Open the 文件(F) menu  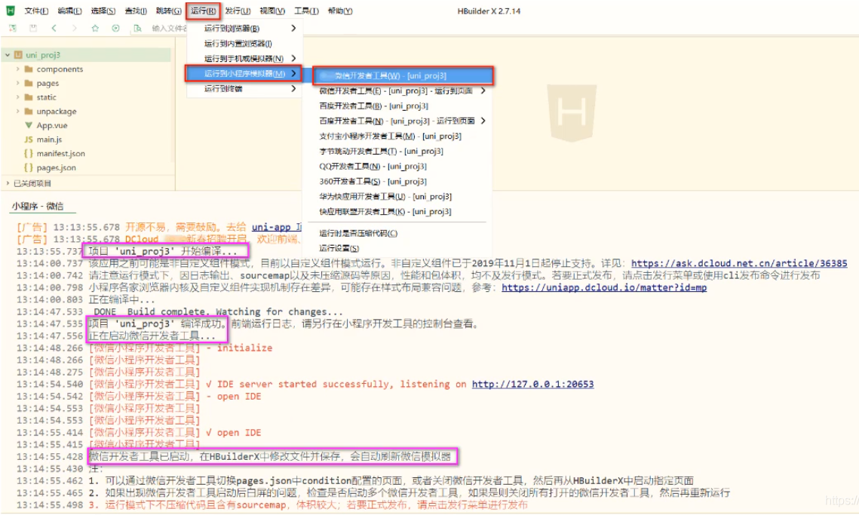(x=36, y=11)
